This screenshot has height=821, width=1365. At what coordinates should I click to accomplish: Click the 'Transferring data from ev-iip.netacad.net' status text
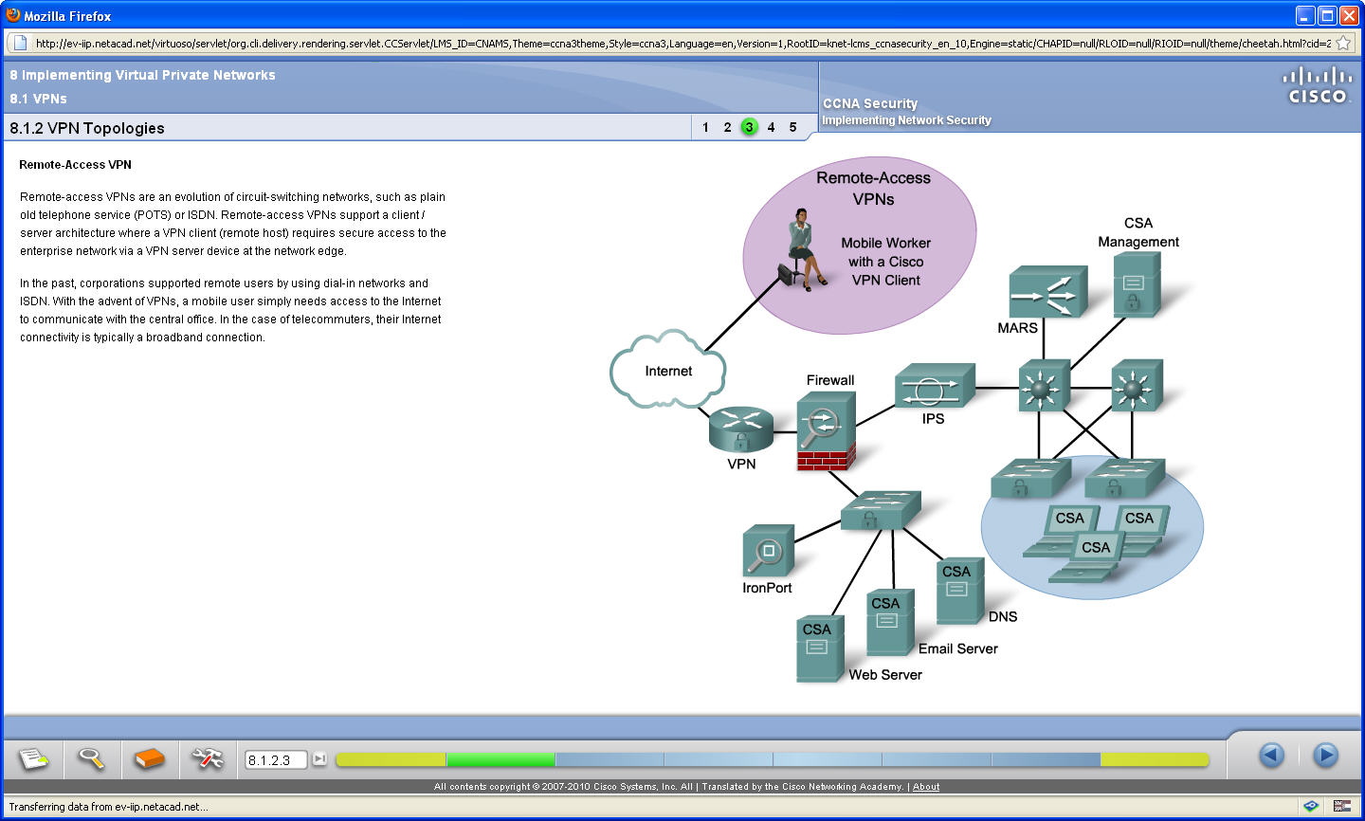[x=108, y=807]
